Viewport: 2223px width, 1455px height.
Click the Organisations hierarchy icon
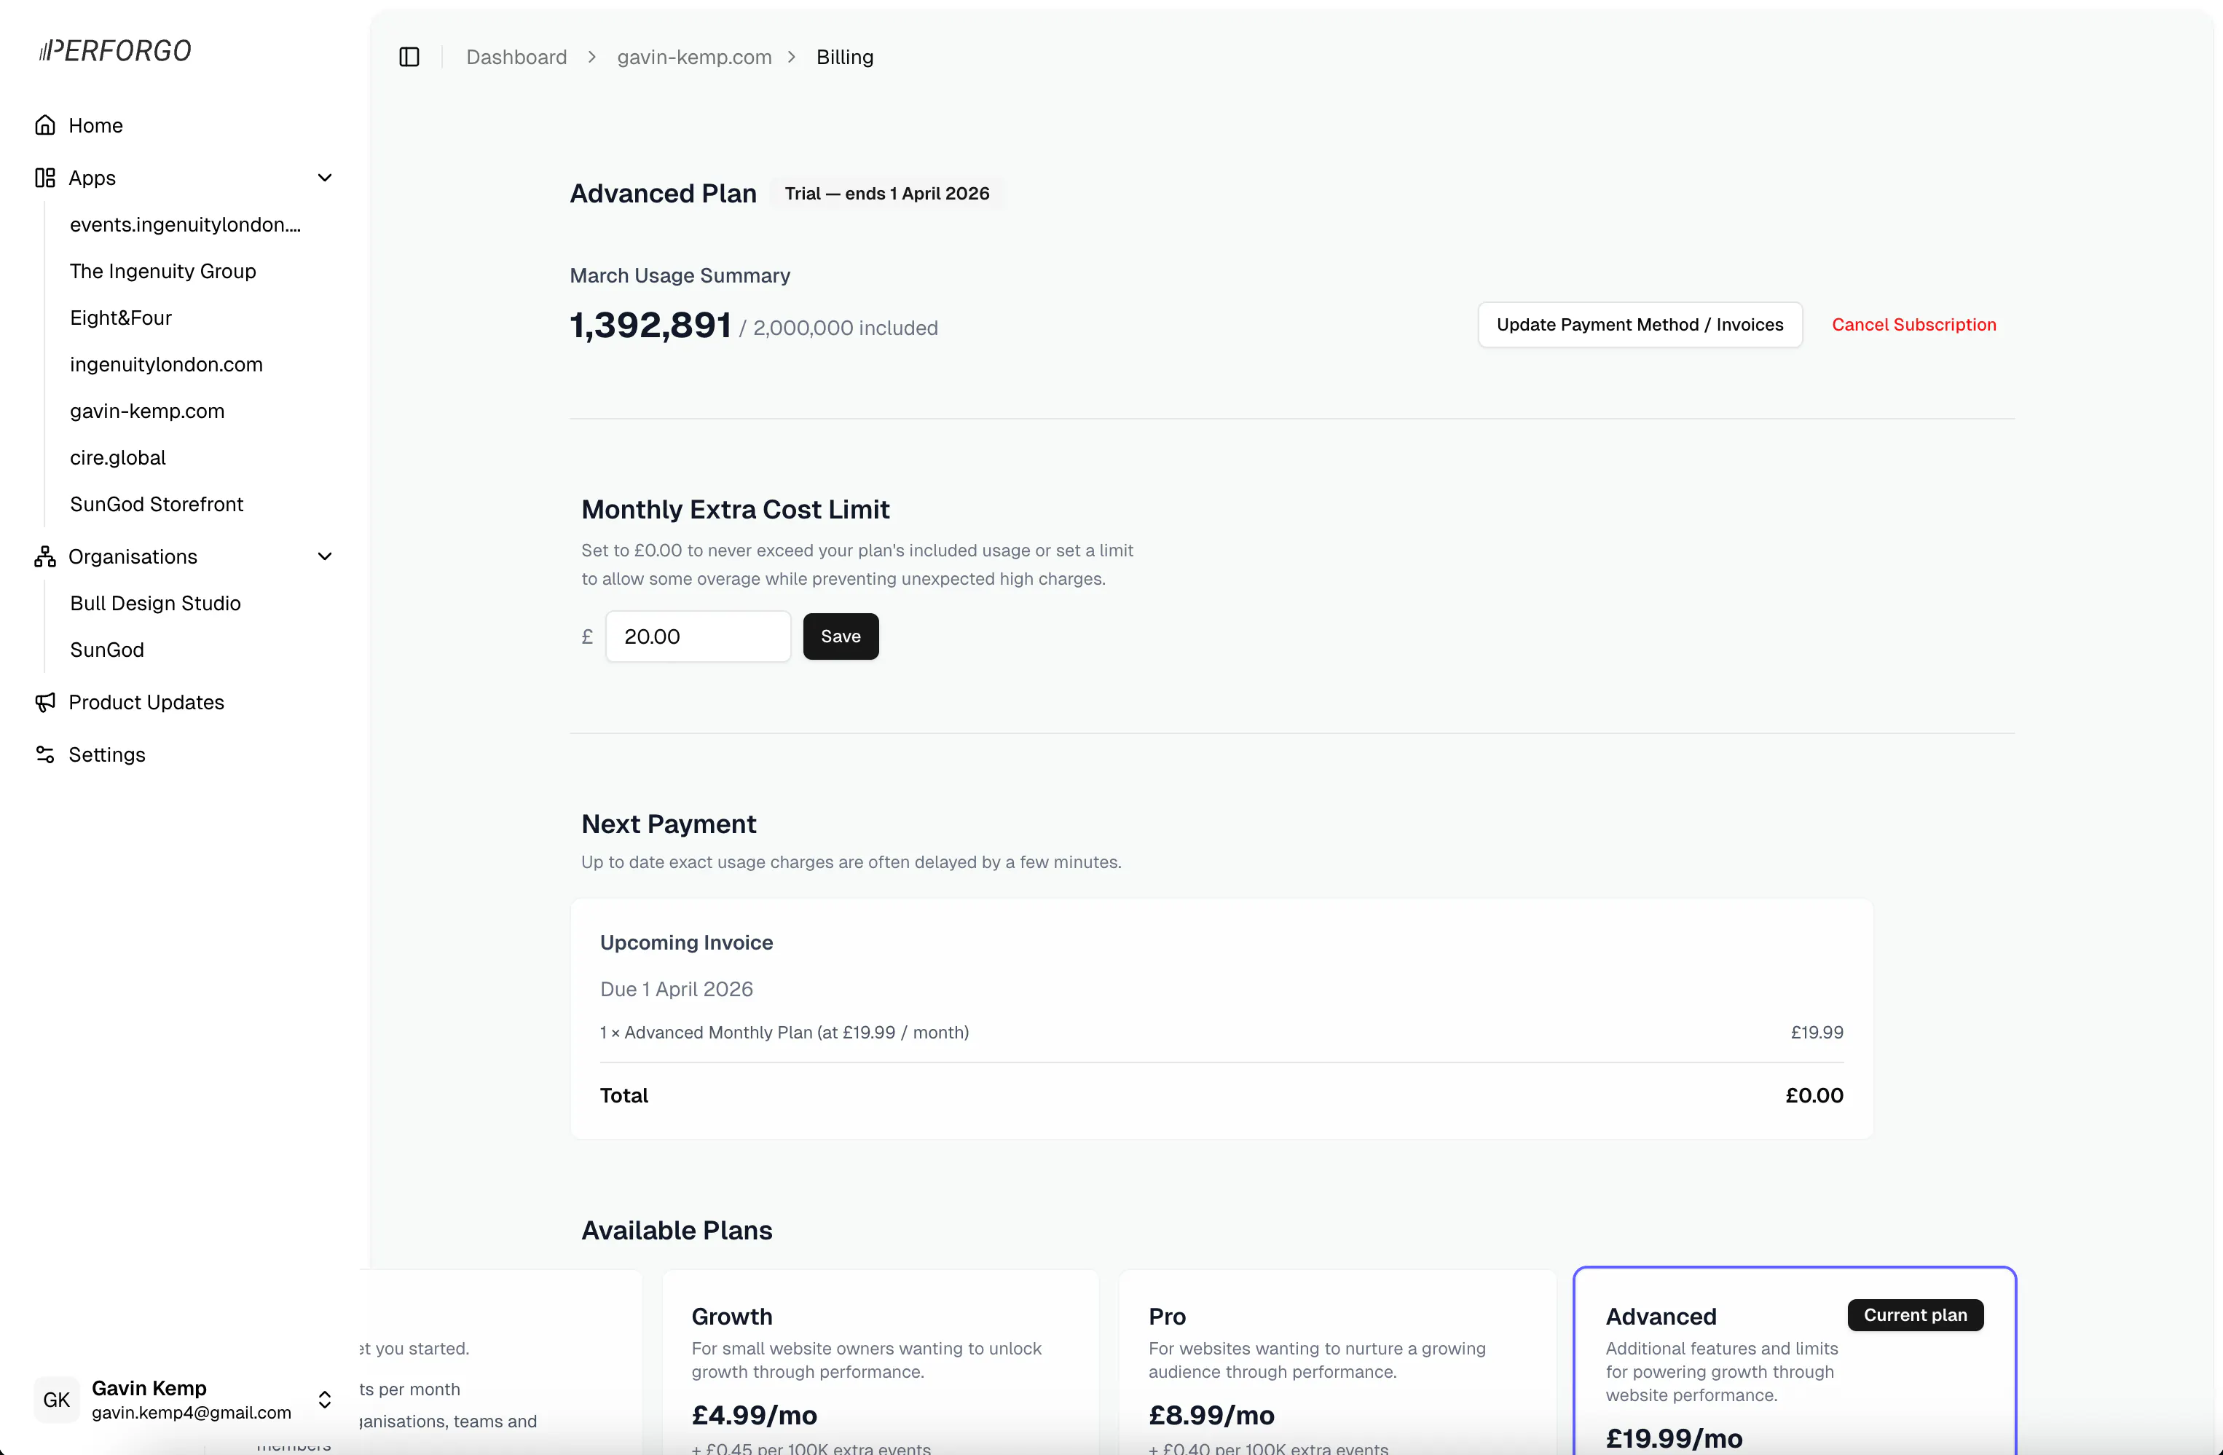click(45, 556)
